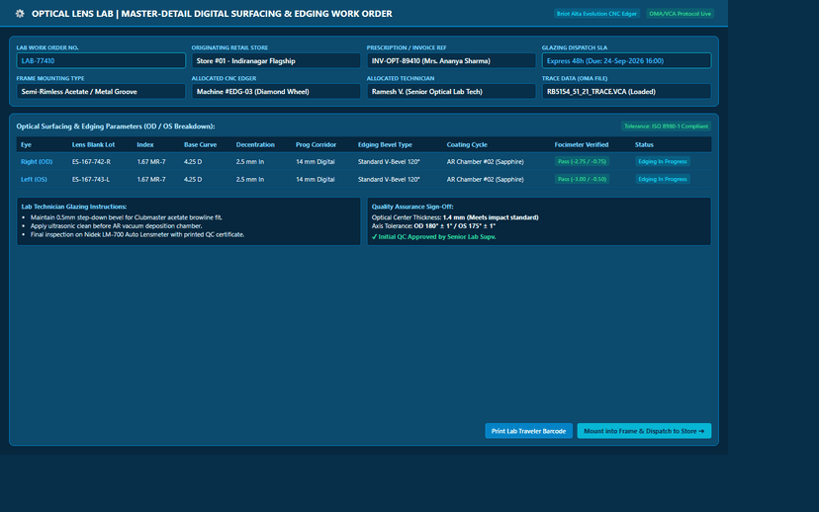Open the Glazing Dispatch SLA field
The height and width of the screenshot is (512, 819).
point(626,60)
